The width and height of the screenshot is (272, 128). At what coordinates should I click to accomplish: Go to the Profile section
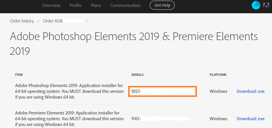coord(75,5)
